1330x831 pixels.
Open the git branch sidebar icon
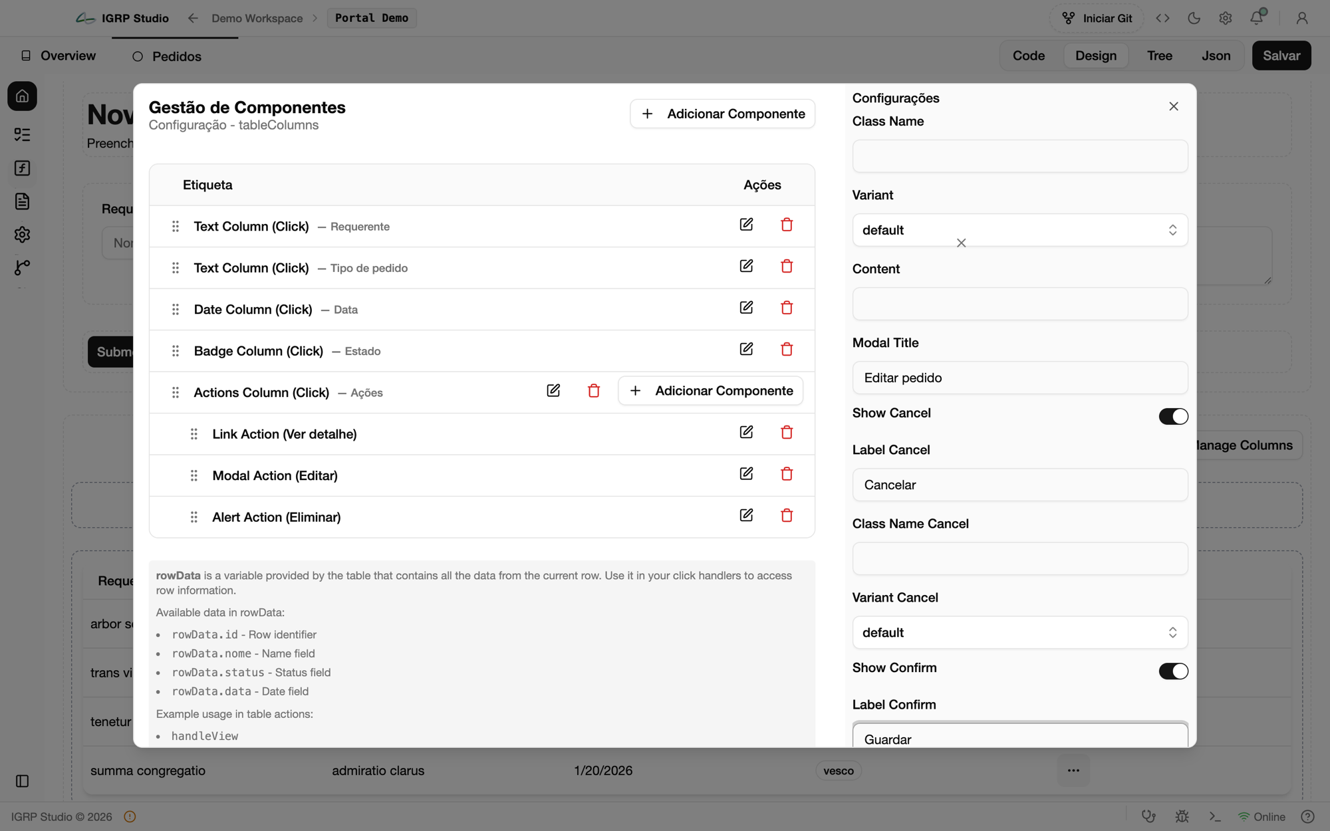pyautogui.click(x=22, y=267)
